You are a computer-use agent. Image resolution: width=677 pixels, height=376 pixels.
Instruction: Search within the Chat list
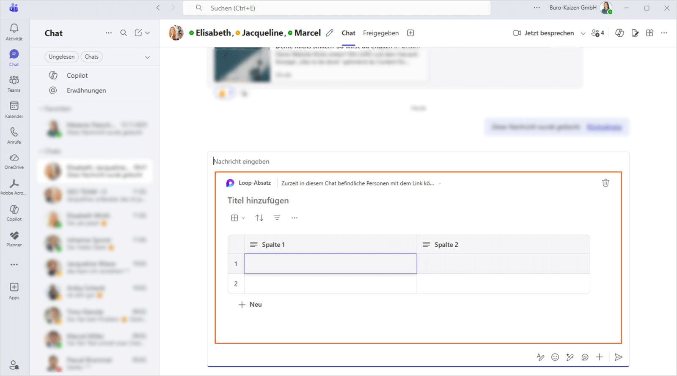(x=124, y=33)
